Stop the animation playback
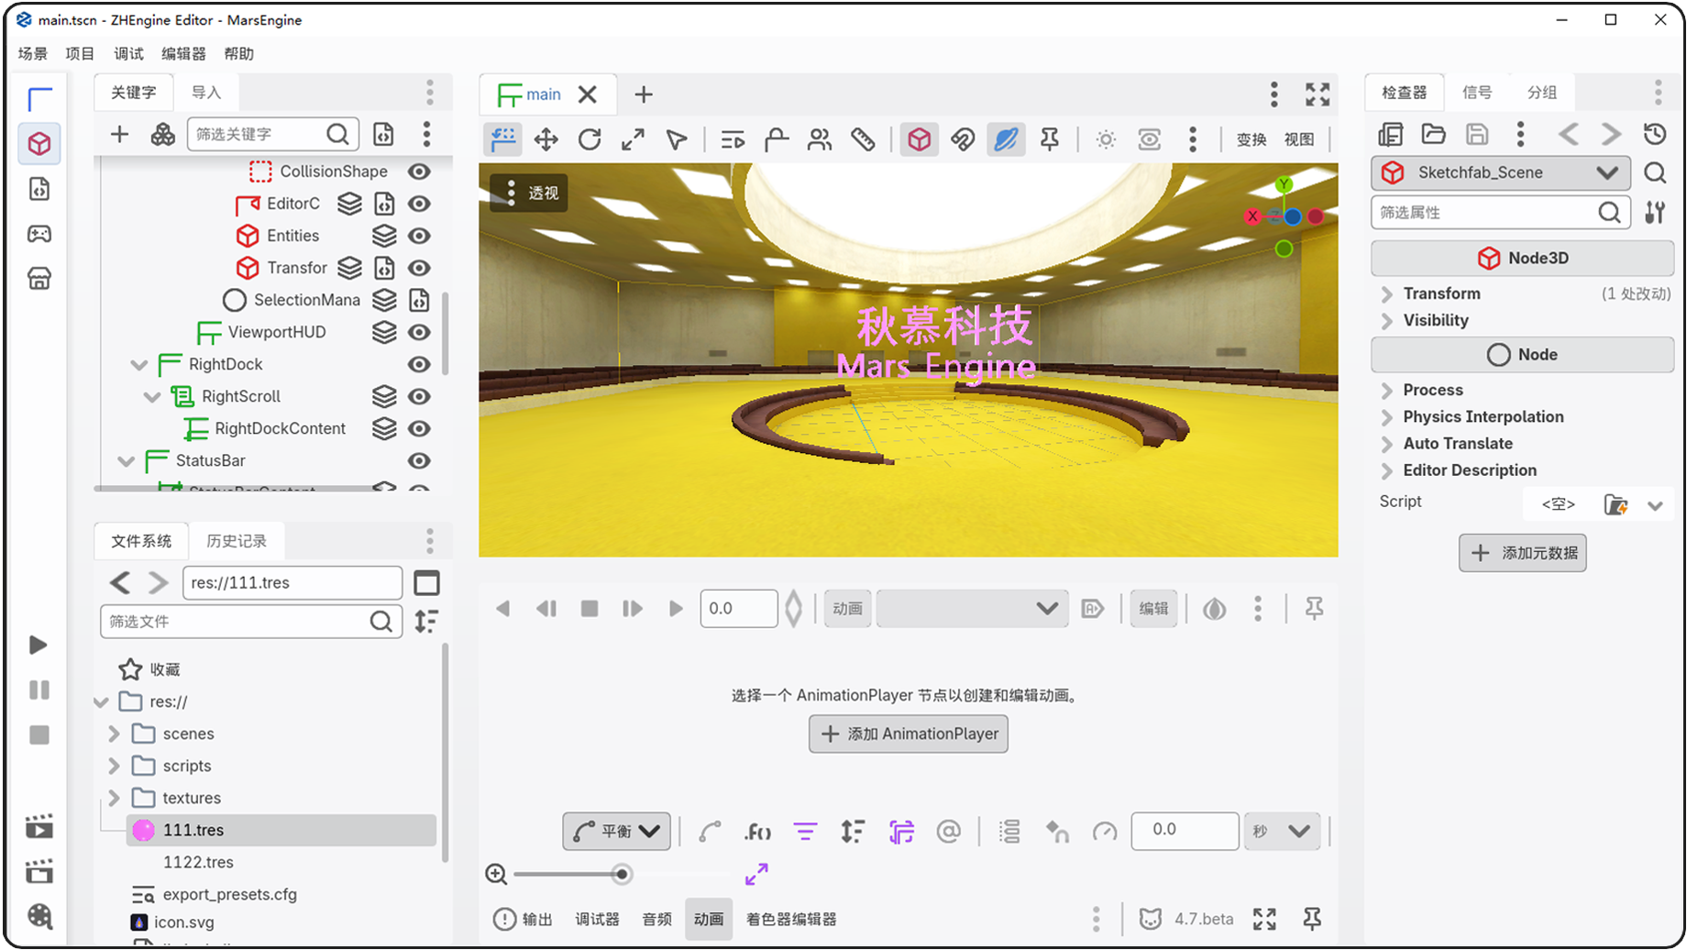Screen dimensions: 1687x950 (x=590, y=609)
